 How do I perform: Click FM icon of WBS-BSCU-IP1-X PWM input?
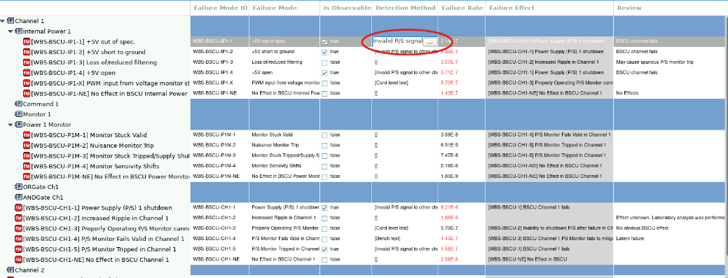(27, 83)
